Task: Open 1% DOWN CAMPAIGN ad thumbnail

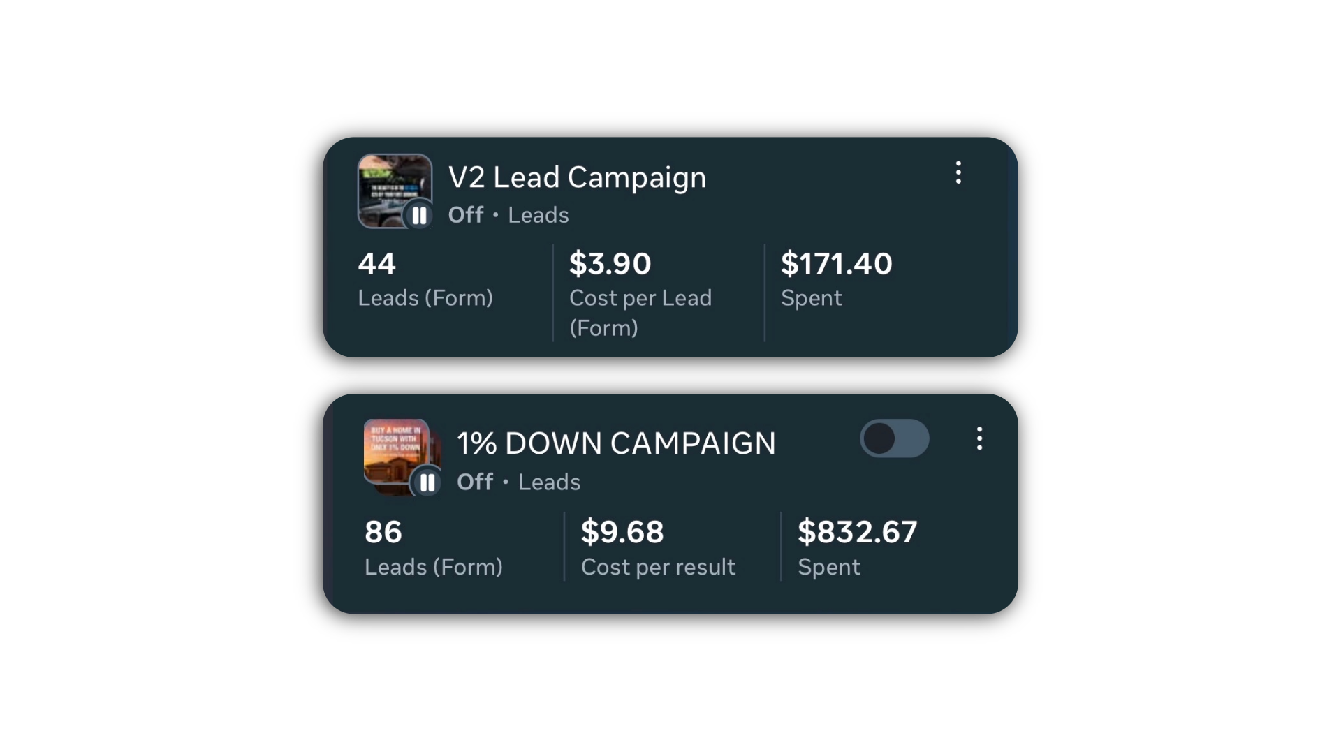Action: tap(394, 449)
